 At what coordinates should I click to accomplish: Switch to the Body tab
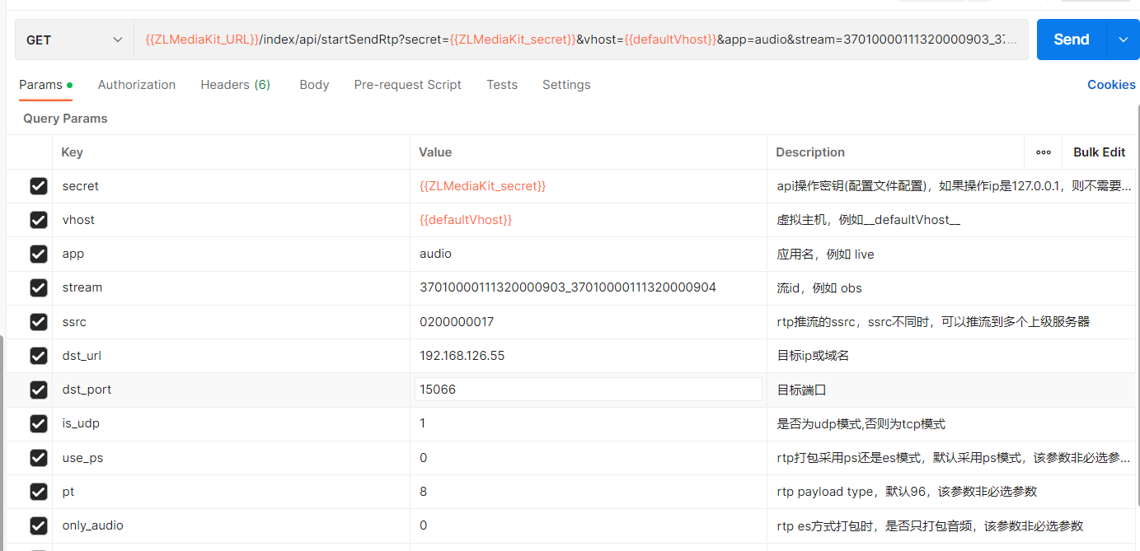[314, 84]
